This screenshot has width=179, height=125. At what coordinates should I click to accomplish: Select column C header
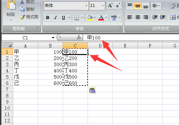(75, 46)
